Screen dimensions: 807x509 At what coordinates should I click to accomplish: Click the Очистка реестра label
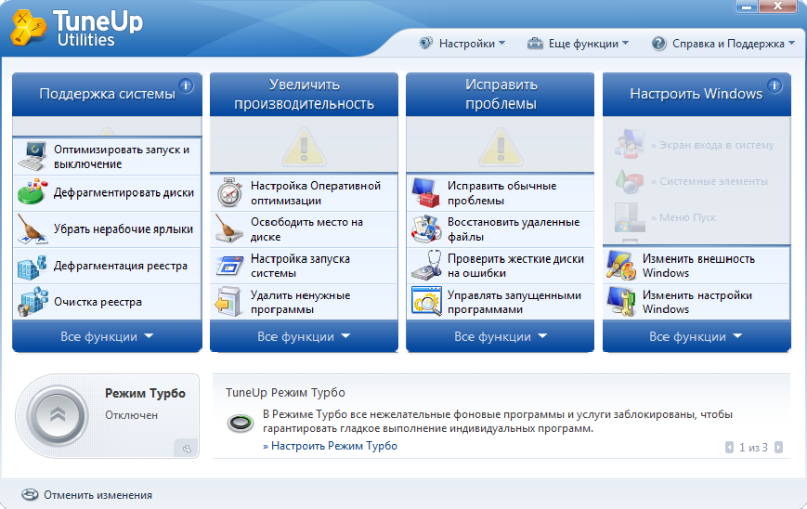[x=98, y=302]
